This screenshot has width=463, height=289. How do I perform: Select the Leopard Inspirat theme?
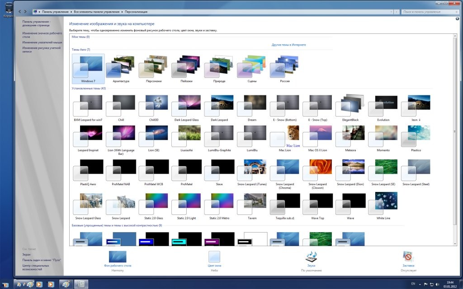(x=88, y=138)
